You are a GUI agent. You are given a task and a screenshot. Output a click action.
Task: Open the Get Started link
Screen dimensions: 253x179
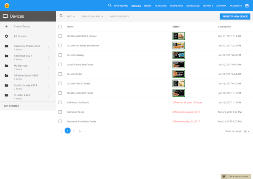12,106
